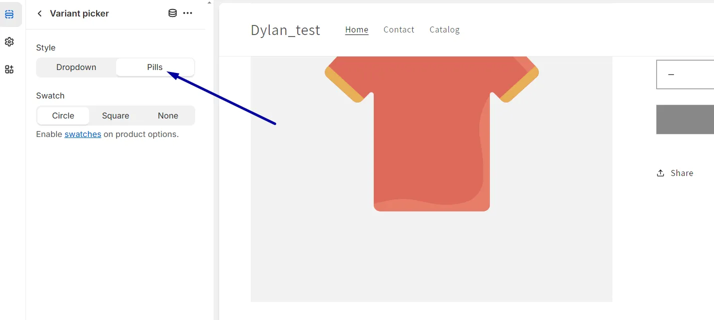Click the red t-shirt product image
Image resolution: width=714 pixels, height=320 pixels.
point(431,134)
